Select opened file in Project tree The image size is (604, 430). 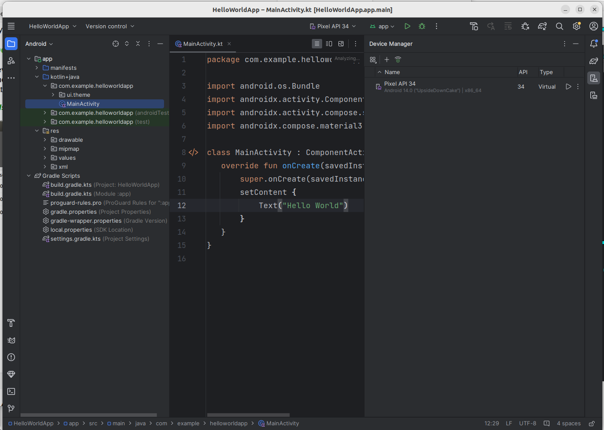[116, 44]
